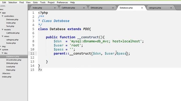Open Index.php under controllers
The height and width of the screenshot is (101, 181).
11,23
